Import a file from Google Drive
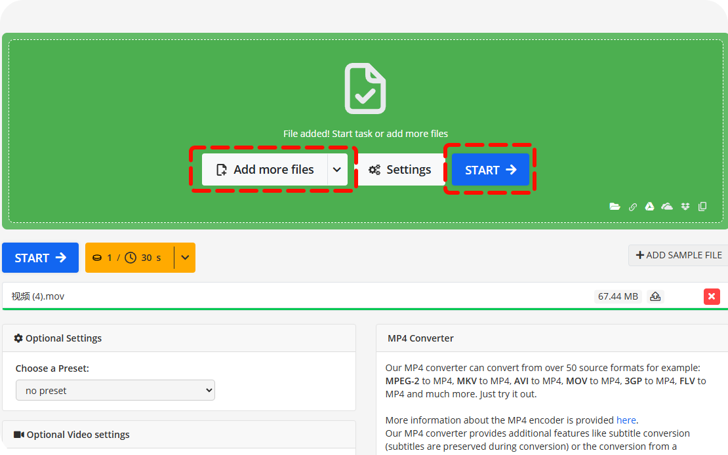This screenshot has width=728, height=455. (x=649, y=207)
